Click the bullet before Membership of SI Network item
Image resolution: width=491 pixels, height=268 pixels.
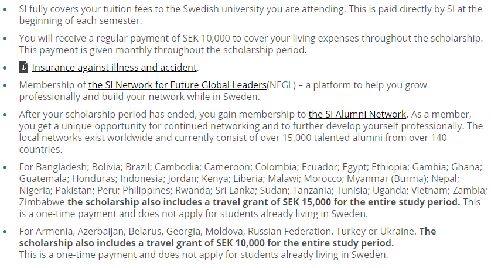click(6, 85)
